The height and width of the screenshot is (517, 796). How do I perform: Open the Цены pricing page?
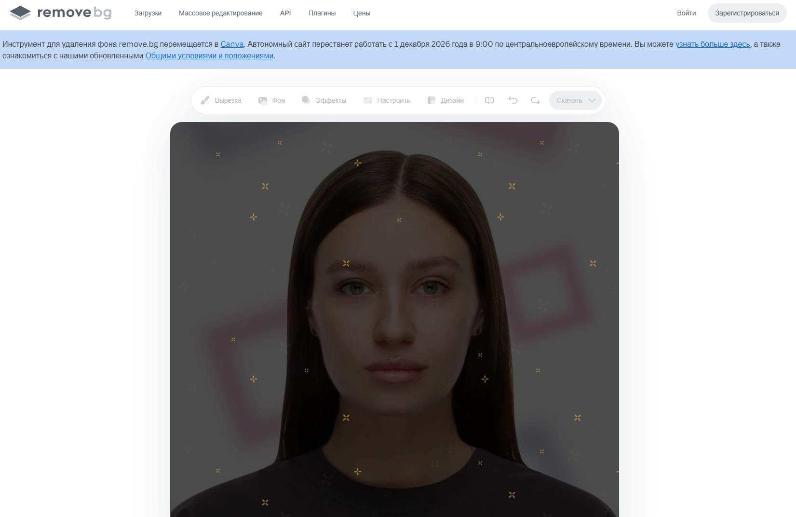(362, 13)
